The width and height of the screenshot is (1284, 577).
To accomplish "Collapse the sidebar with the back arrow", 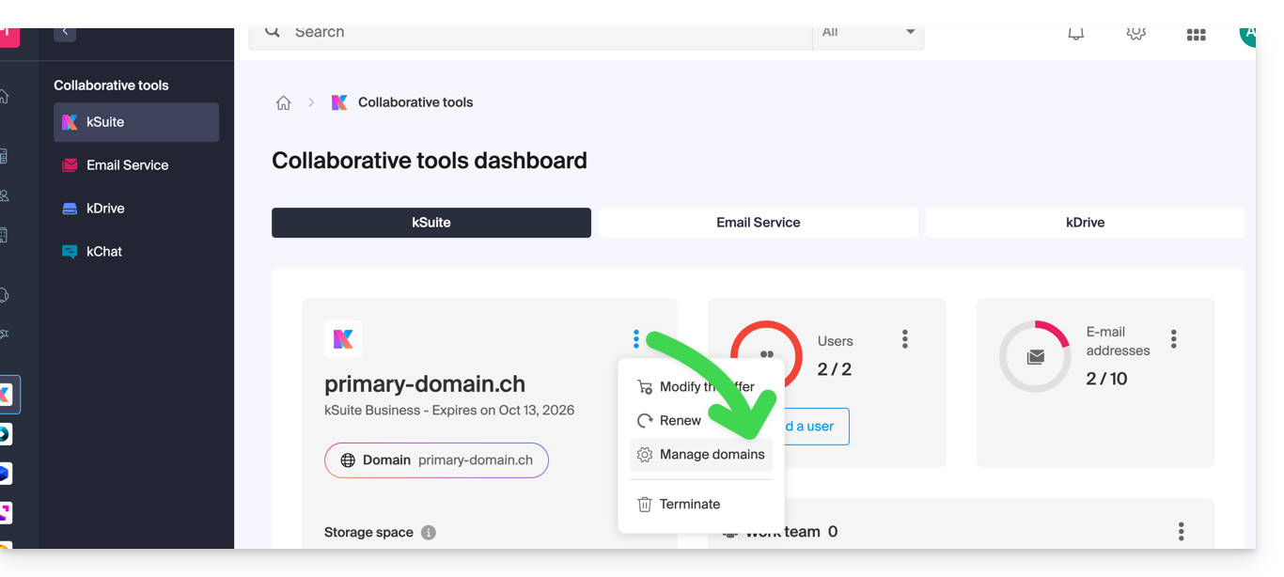I will pyautogui.click(x=65, y=33).
